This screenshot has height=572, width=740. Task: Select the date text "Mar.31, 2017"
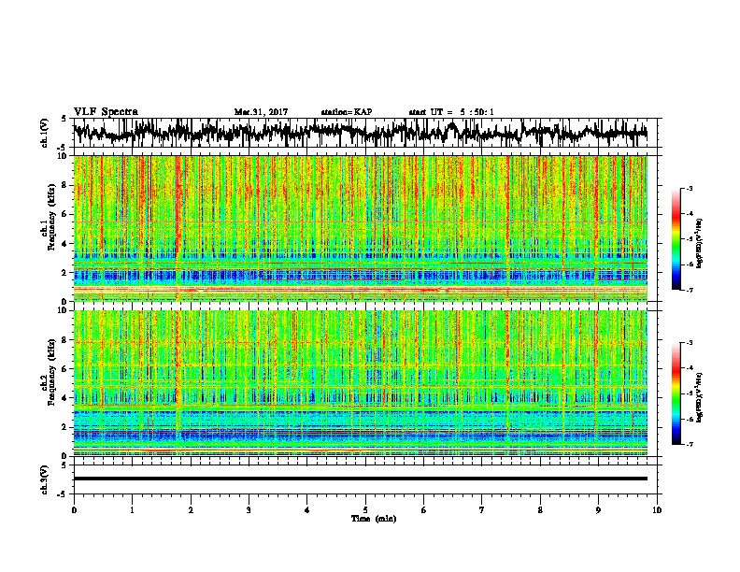pos(261,112)
